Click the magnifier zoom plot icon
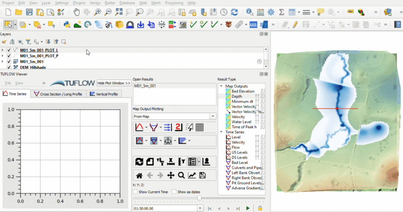 [x=181, y=175]
